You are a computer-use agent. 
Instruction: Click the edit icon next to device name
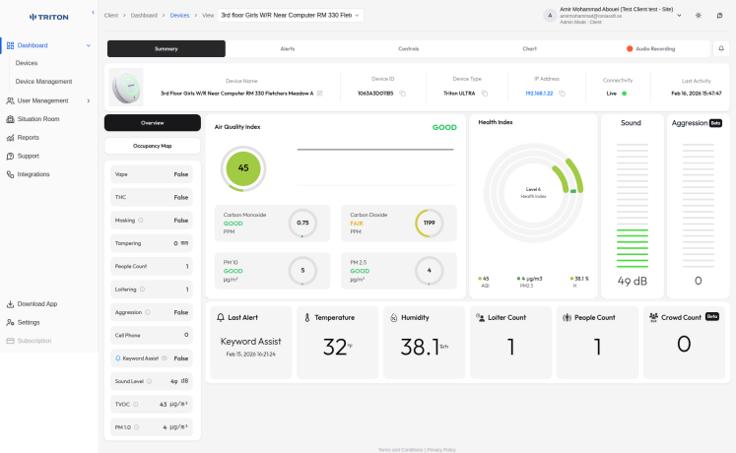pos(320,93)
